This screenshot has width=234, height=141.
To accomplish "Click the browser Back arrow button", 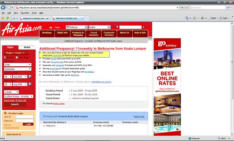I will coord(3,7).
